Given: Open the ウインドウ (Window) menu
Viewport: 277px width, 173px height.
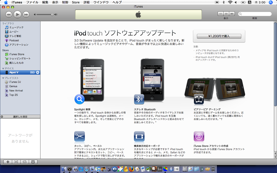Looking at the screenshot, I should (x=101, y=2).
